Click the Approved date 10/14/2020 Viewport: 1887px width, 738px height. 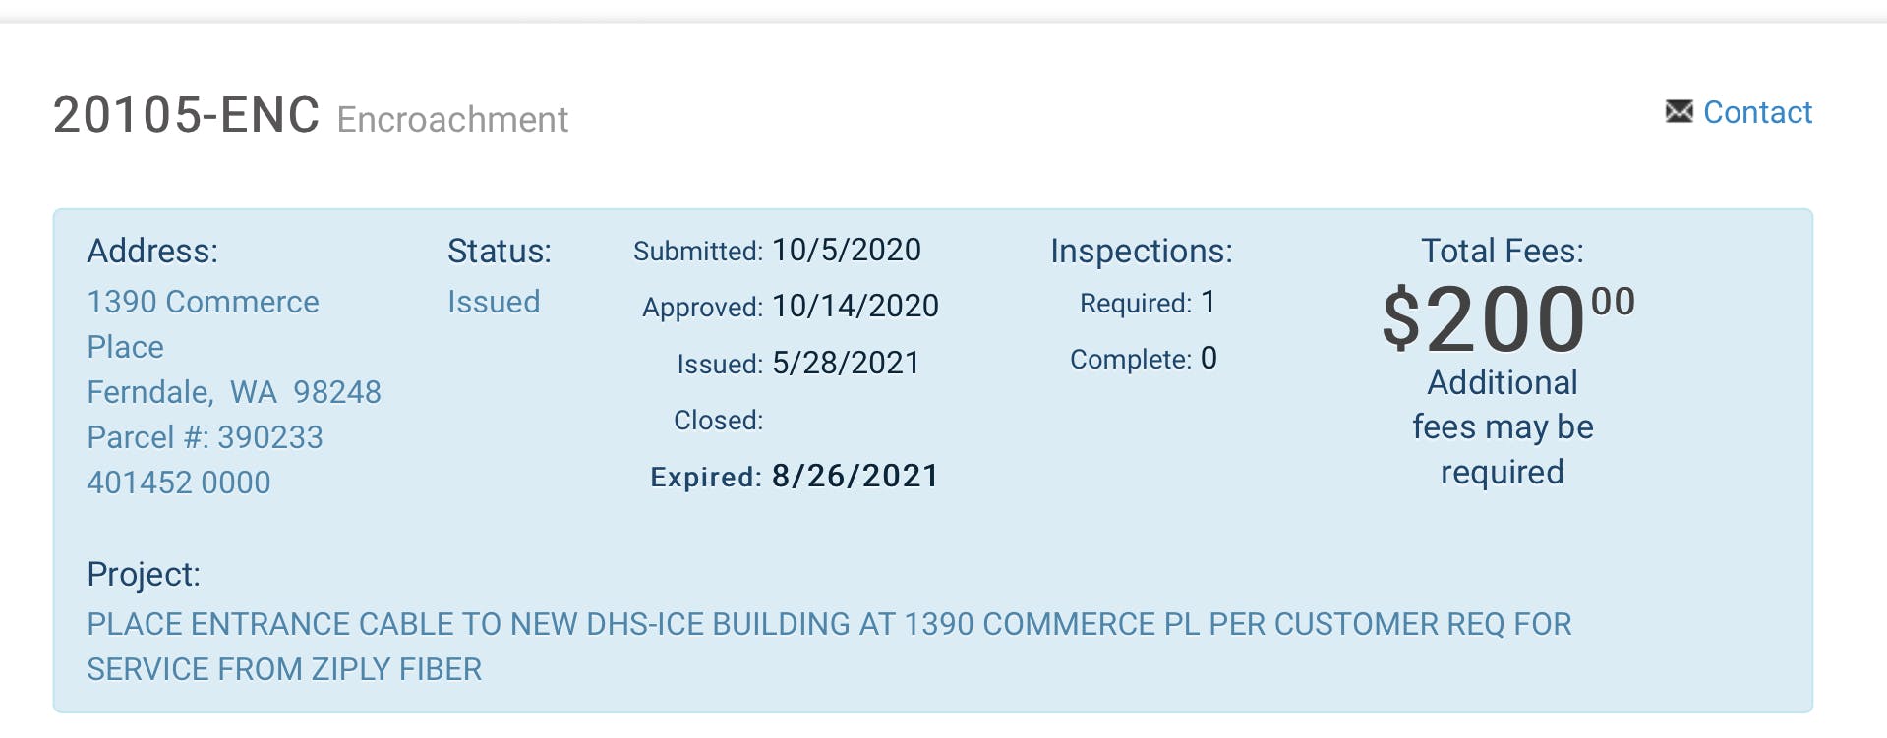click(855, 306)
